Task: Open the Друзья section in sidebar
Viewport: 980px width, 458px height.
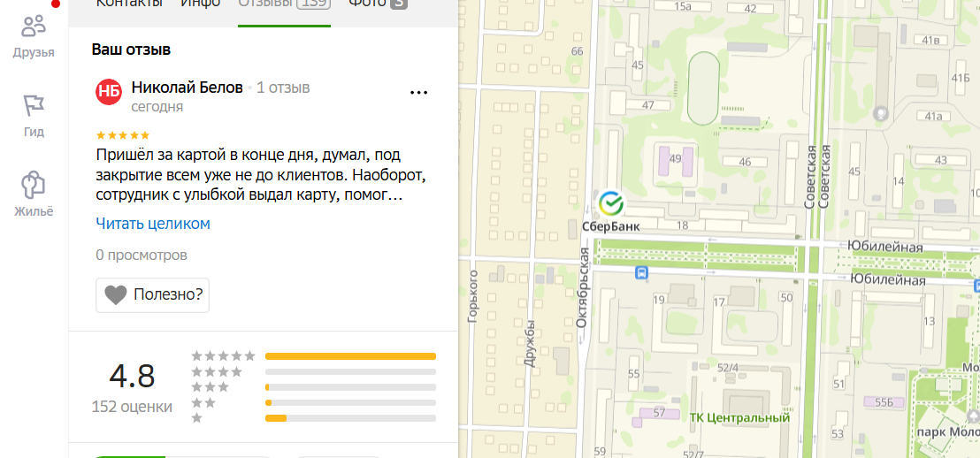Action: click(x=34, y=37)
